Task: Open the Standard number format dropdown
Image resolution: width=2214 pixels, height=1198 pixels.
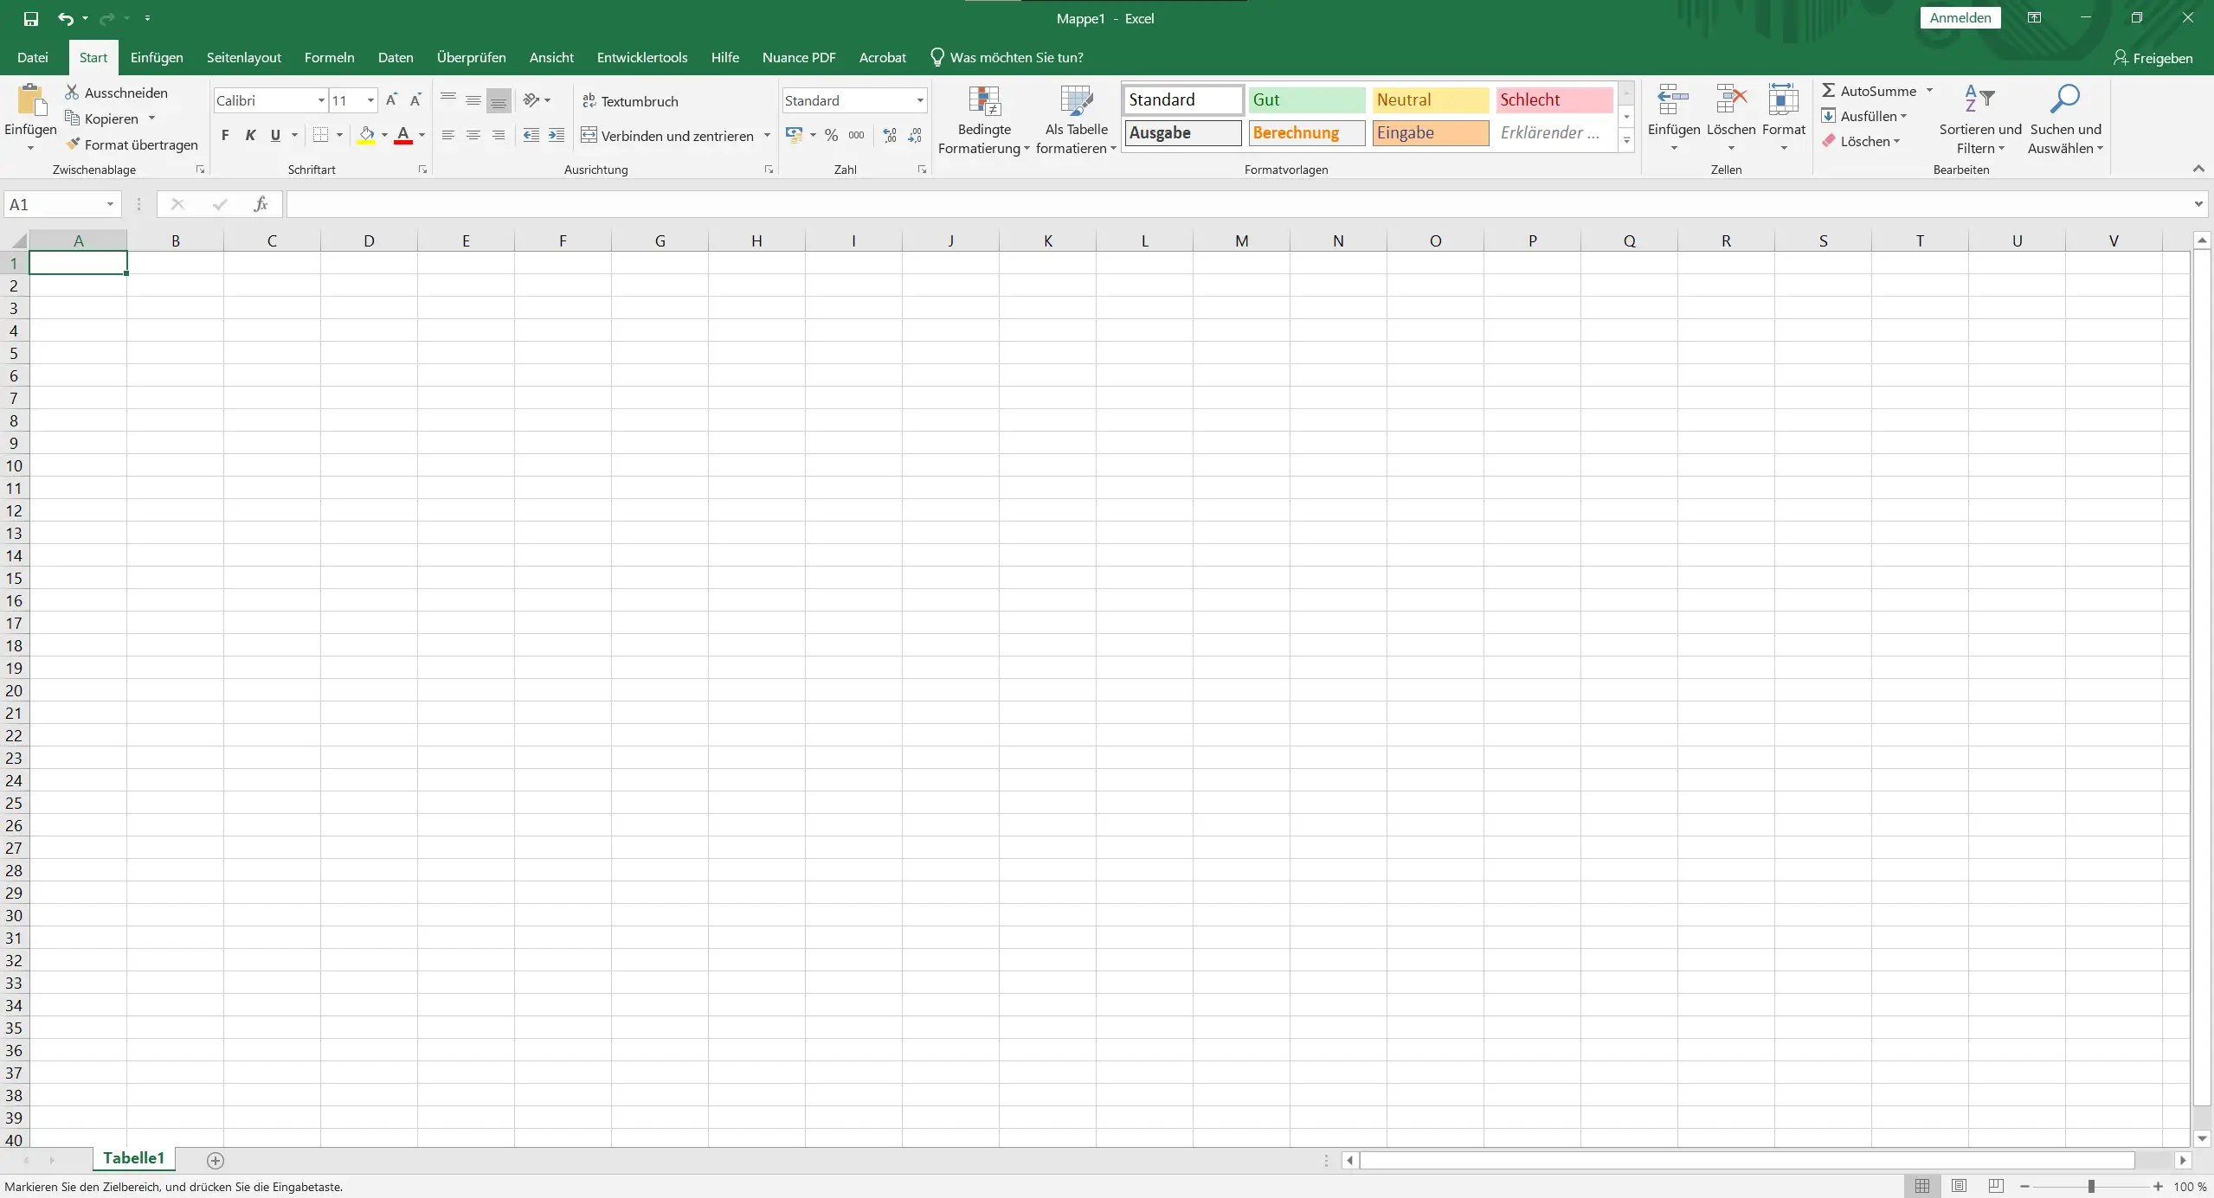Action: click(x=919, y=101)
